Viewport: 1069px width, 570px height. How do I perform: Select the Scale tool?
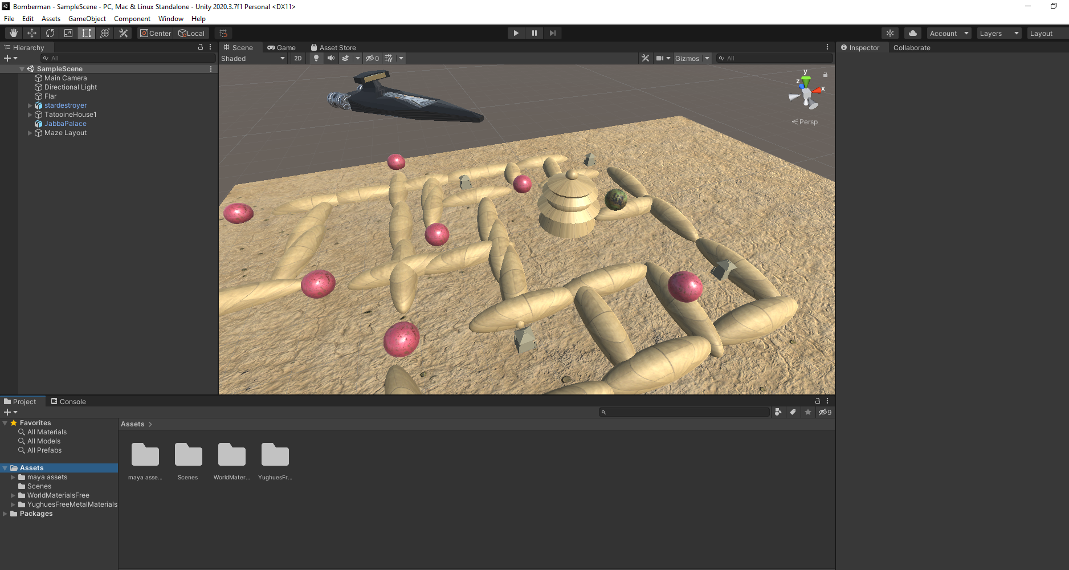pyautogui.click(x=68, y=33)
